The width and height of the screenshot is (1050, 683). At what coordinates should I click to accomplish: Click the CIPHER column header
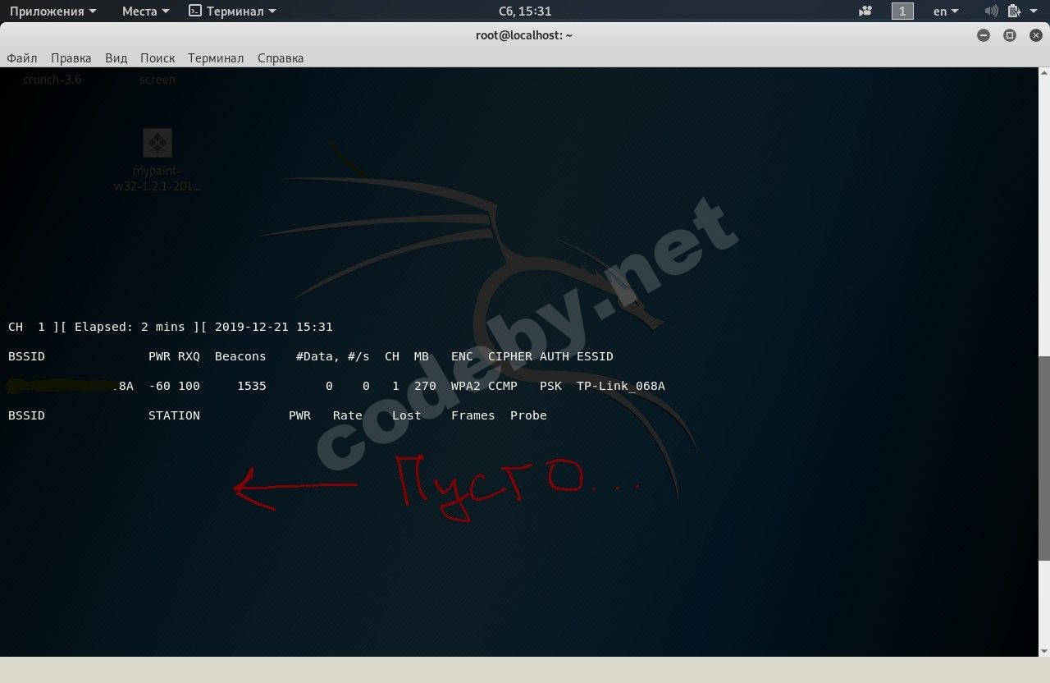[510, 356]
